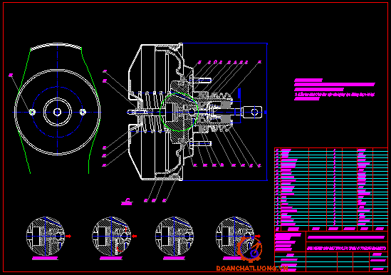The width and height of the screenshot is (391, 275).
Task: Select the green outline of the front view bracket
Action: tap(58, 110)
